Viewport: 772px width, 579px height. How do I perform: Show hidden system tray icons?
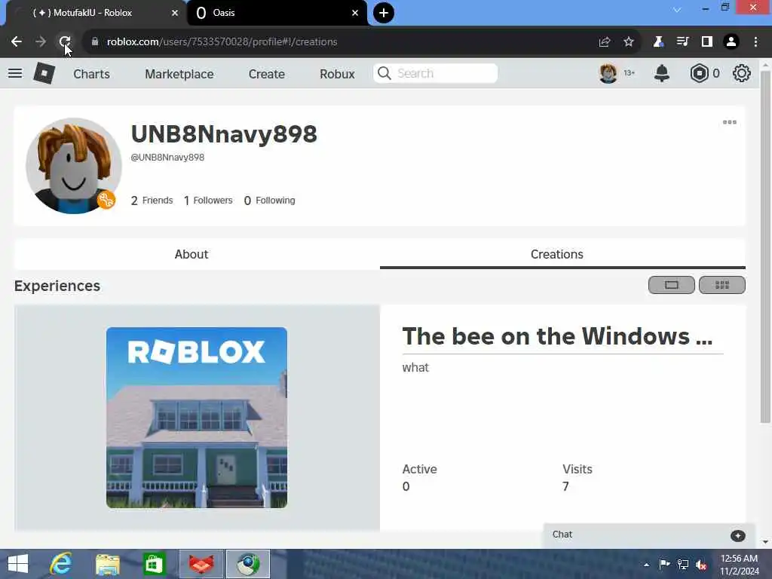point(646,564)
